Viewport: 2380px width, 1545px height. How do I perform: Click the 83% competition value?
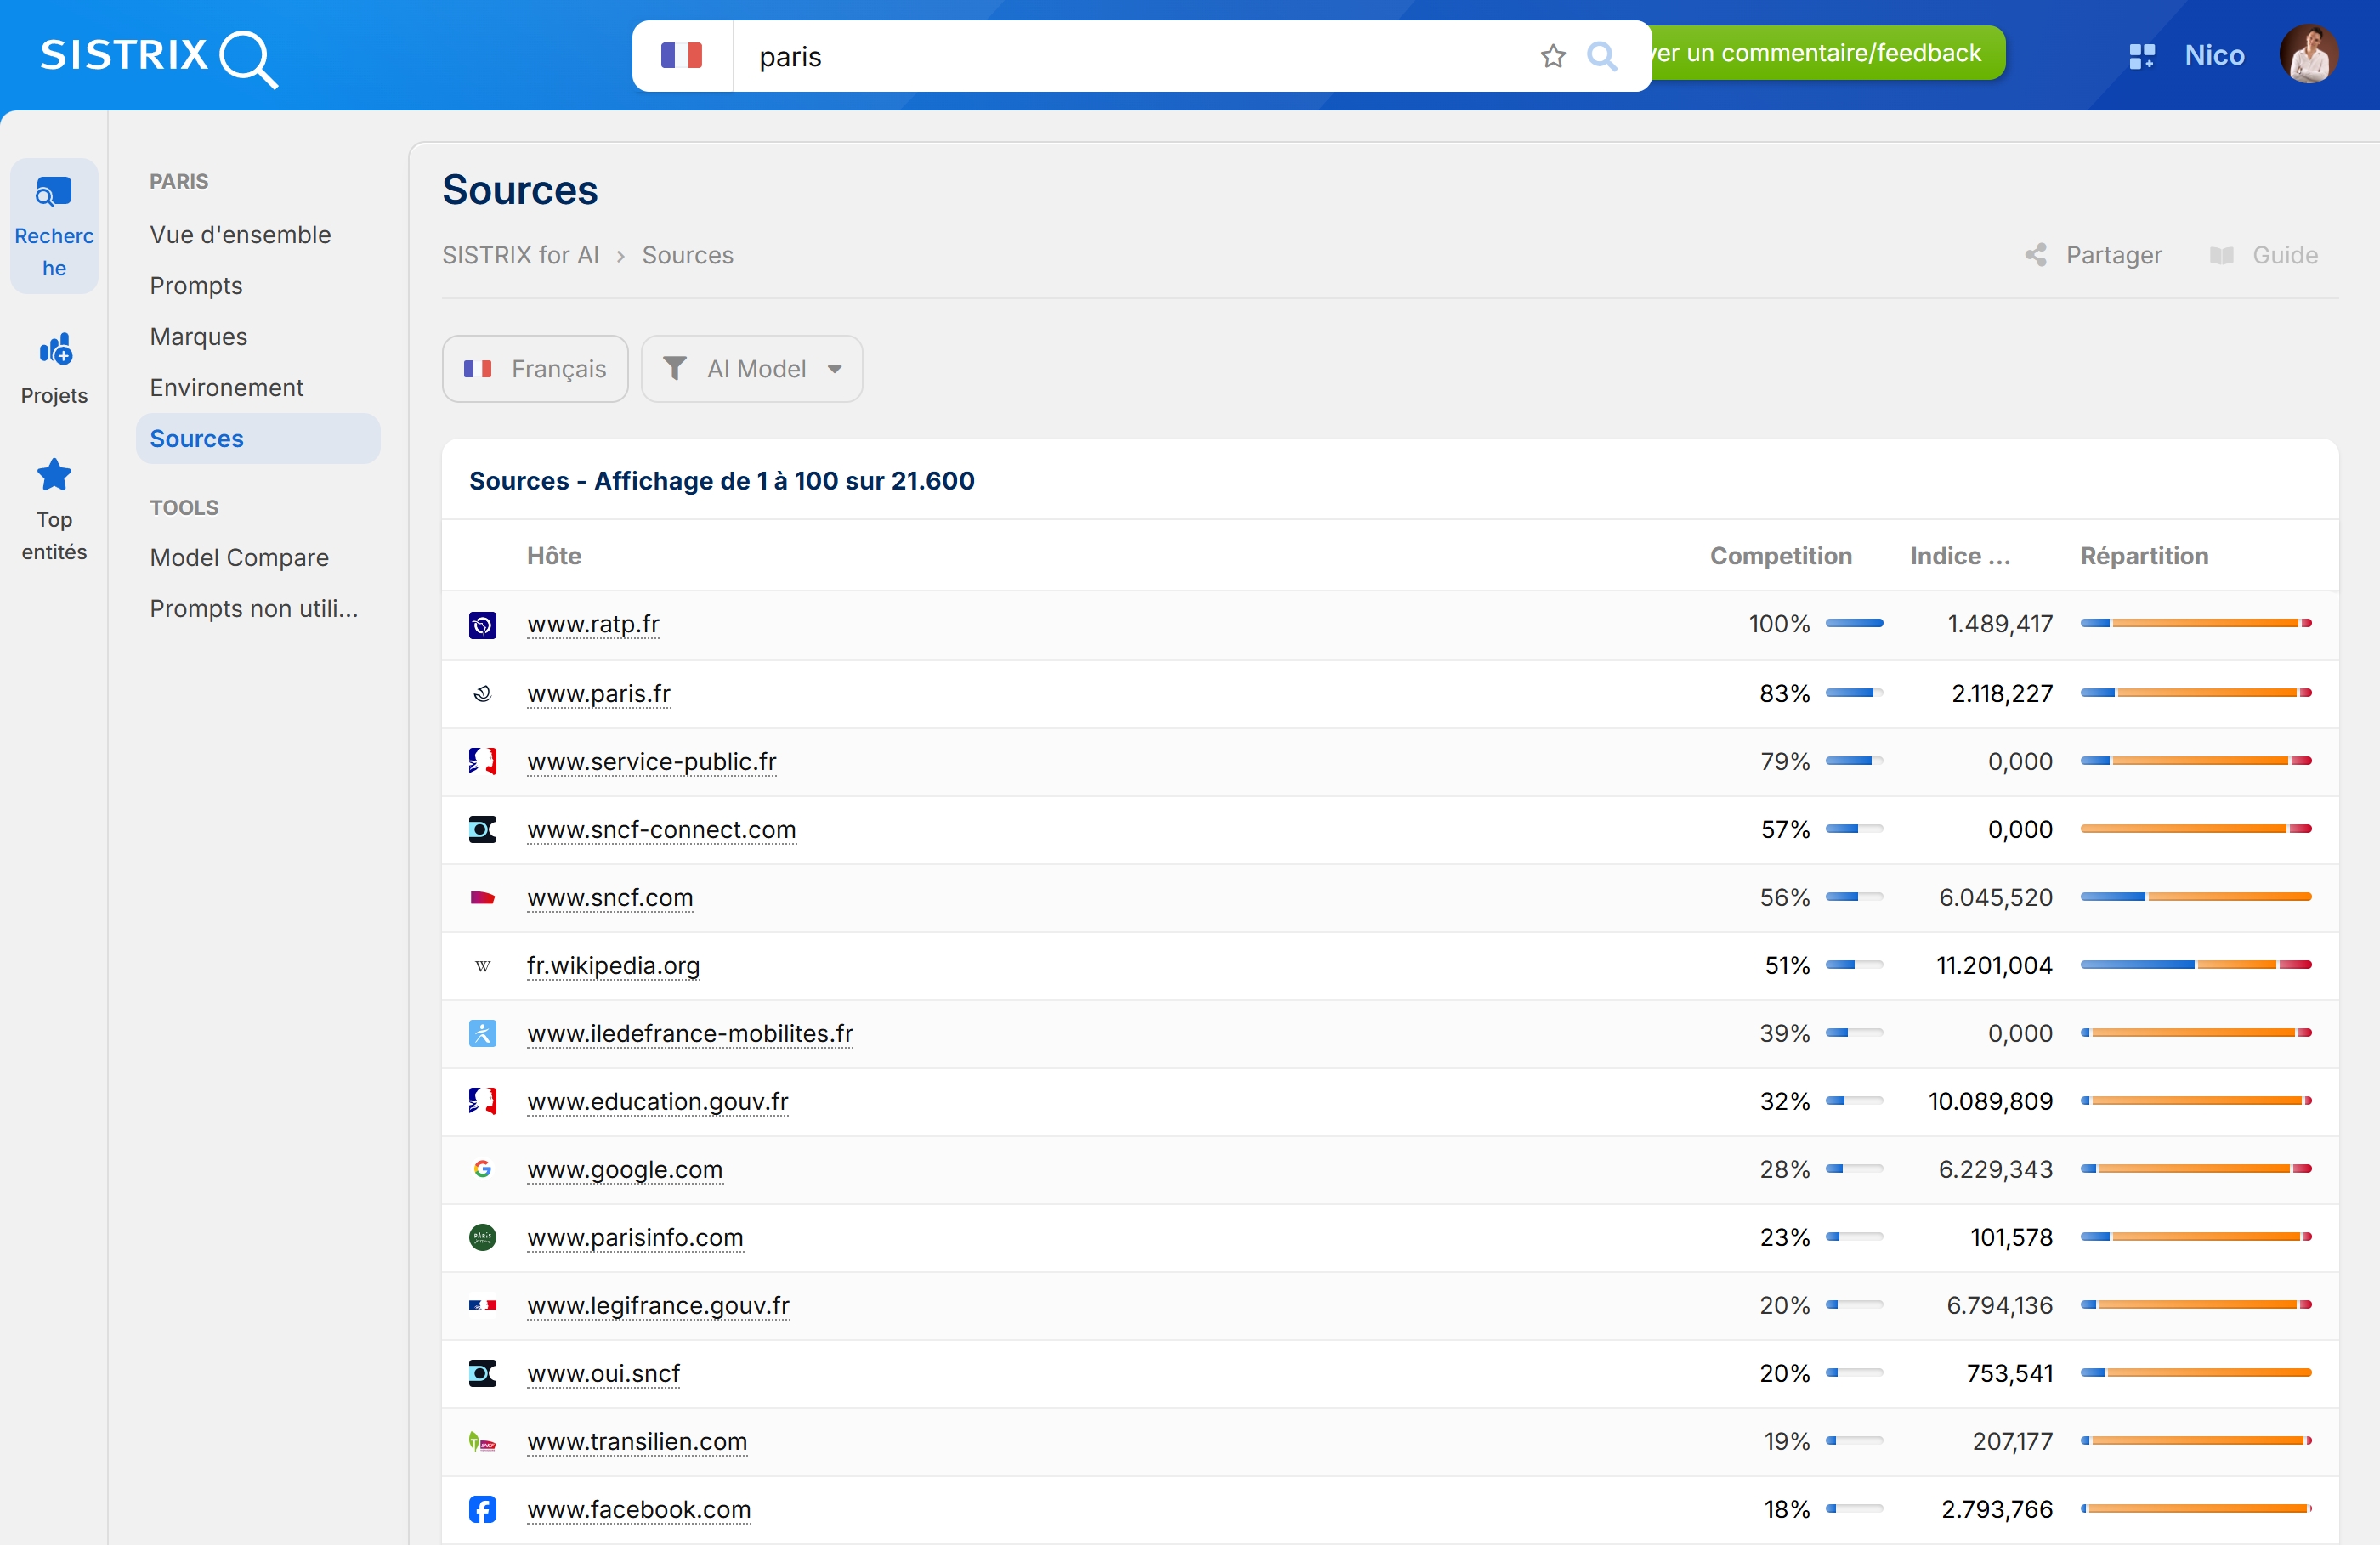[x=1784, y=693]
